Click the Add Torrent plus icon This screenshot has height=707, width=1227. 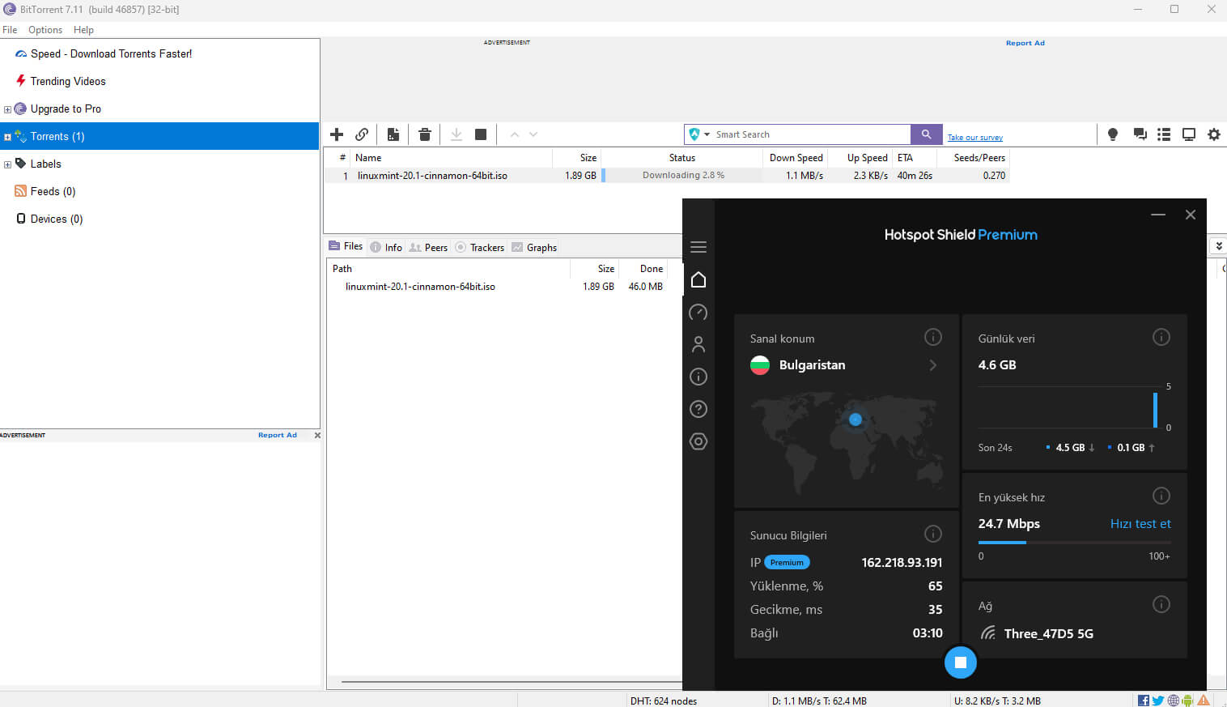tap(337, 134)
